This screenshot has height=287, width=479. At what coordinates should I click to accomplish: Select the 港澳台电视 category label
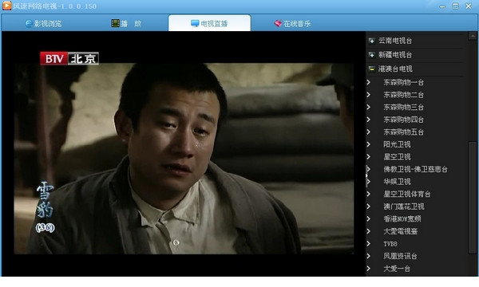coord(395,69)
